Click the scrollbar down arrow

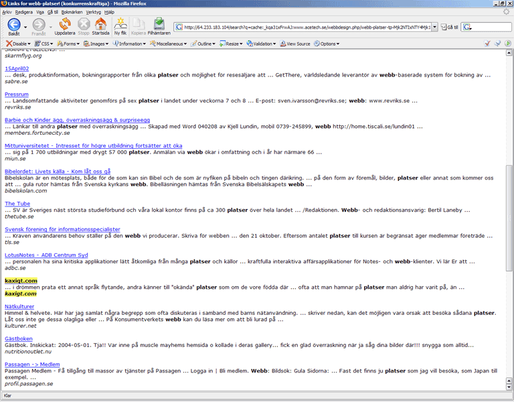(x=509, y=387)
